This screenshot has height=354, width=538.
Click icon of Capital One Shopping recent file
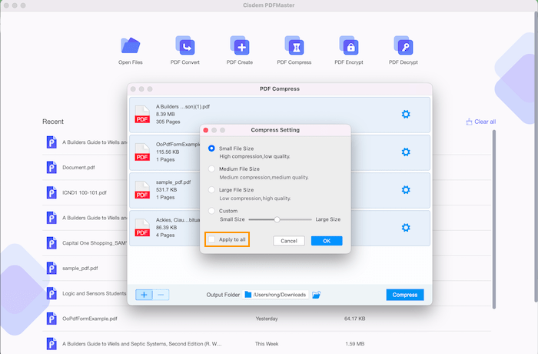point(51,243)
